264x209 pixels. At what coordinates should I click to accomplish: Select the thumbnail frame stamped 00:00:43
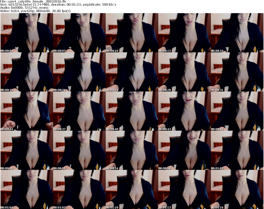pos(184,111)
